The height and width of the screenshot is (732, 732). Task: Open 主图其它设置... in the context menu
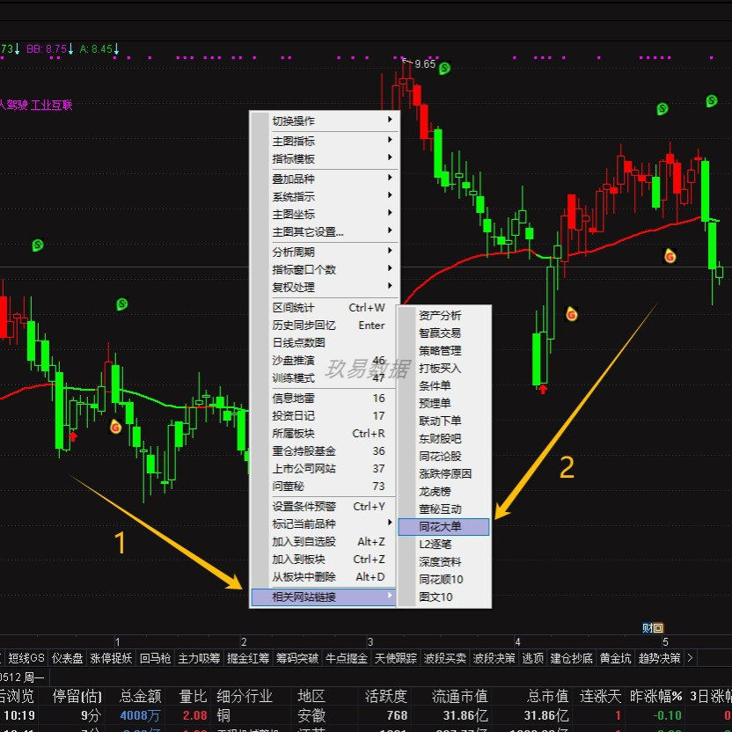[324, 232]
